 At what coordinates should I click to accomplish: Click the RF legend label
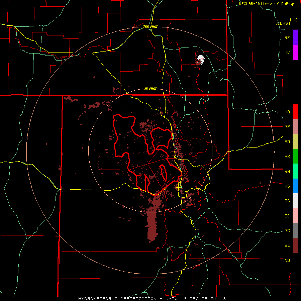287,37
